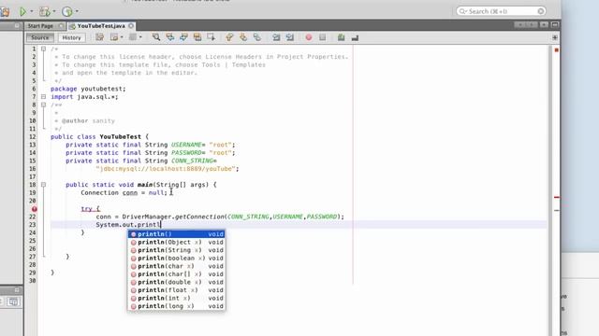
Task: Collapse the main method fold at line 18
Action: pyautogui.click(x=44, y=185)
